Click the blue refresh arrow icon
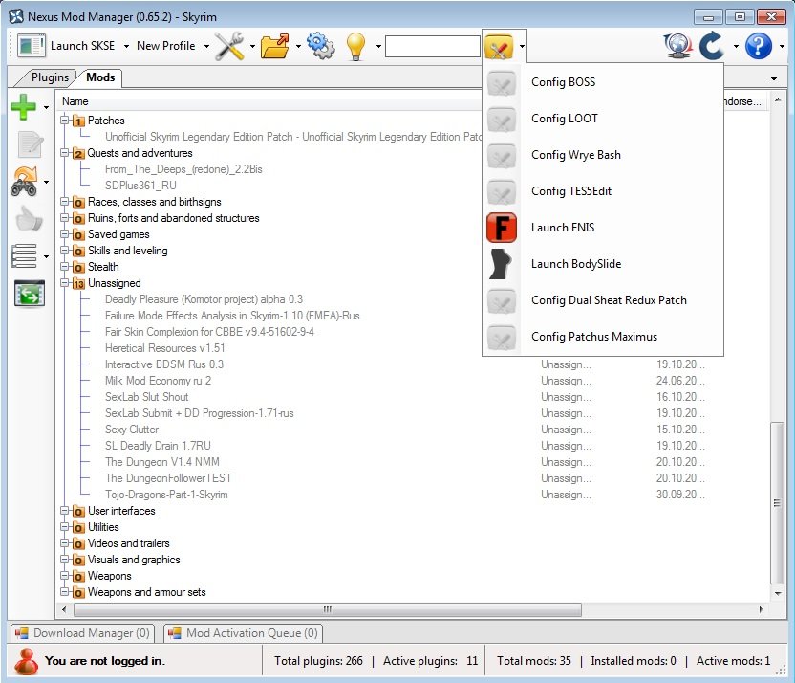 coord(712,46)
